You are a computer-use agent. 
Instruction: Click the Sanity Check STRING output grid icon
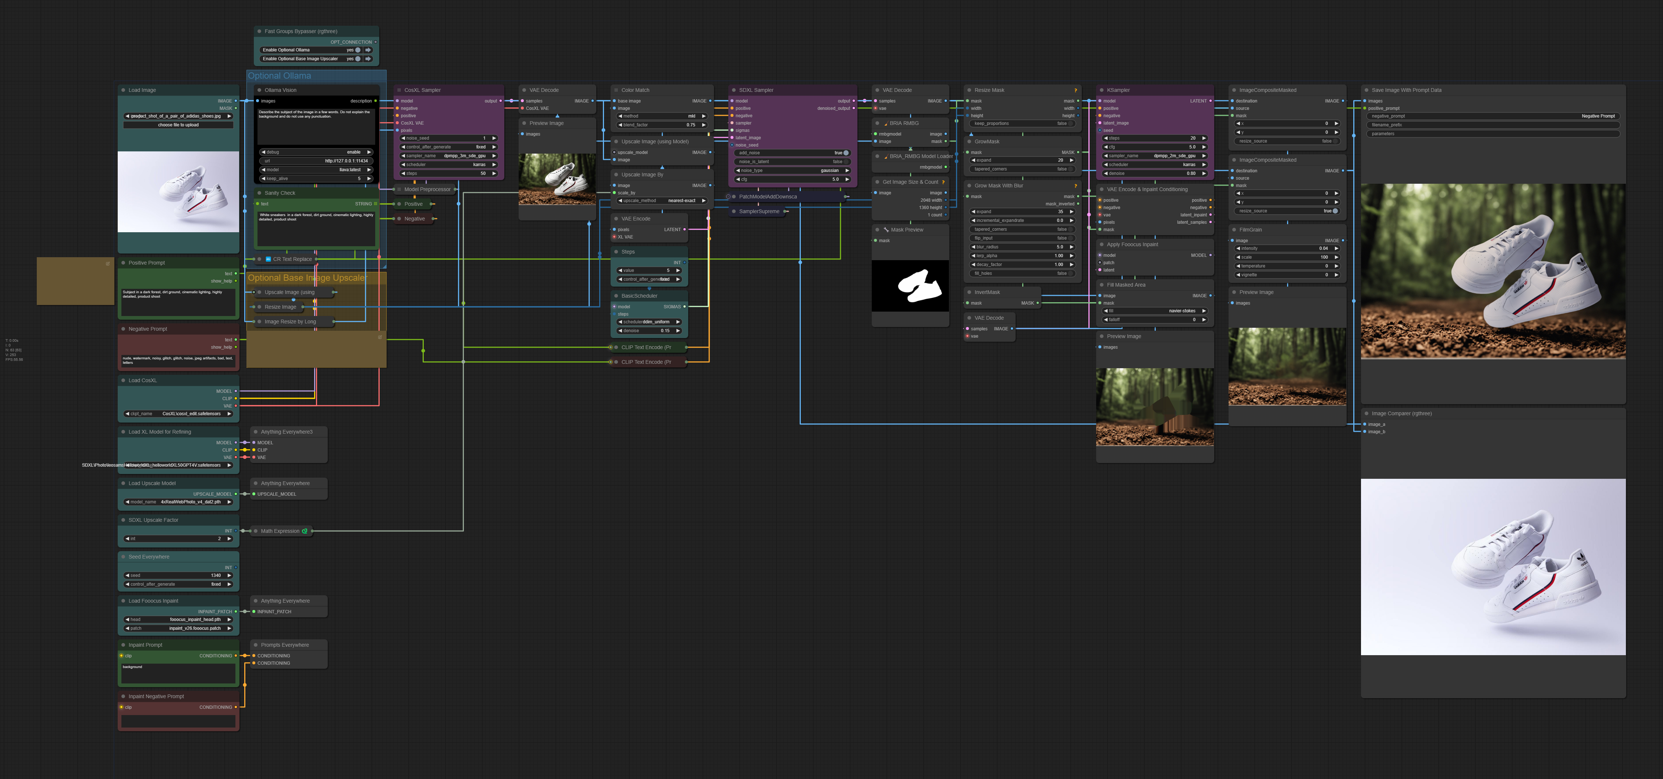click(x=376, y=204)
